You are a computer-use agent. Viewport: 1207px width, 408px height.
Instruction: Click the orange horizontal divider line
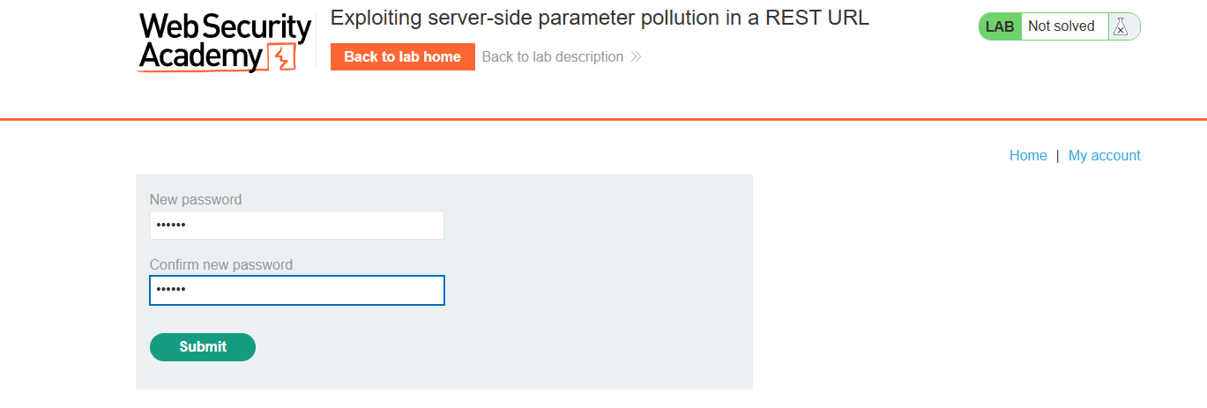pos(603,119)
